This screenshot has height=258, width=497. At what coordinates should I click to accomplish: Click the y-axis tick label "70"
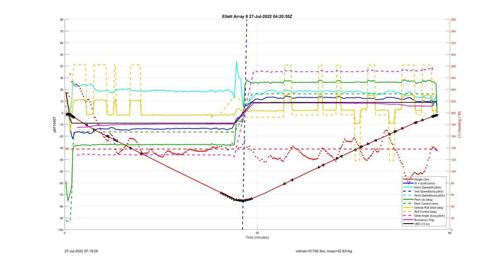pyautogui.click(x=62, y=31)
